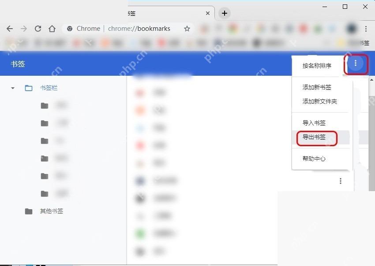The height and width of the screenshot is (266, 375).
Task: Open the more-actions dots on the bookmark row
Action: click(x=340, y=181)
